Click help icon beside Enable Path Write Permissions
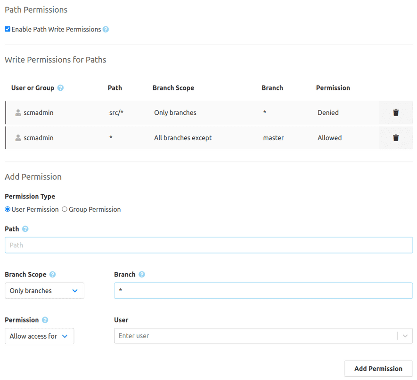417x380 pixels. 106,30
